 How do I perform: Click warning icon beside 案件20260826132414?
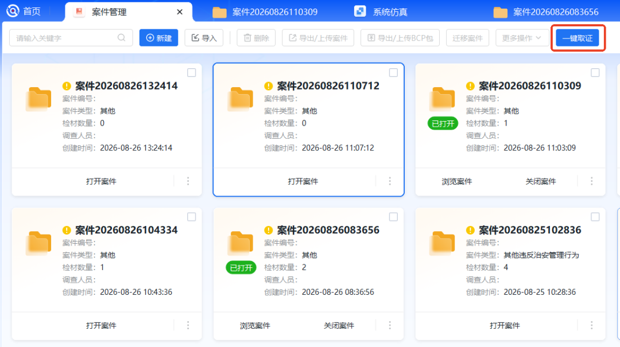67,86
